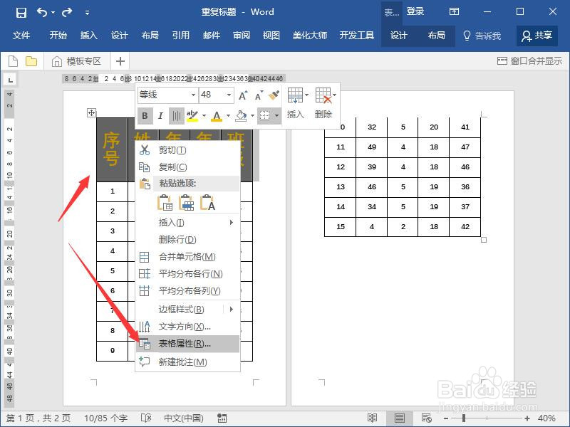Open the 开始 ribbon tab
Viewport: 570px width, 427px height.
coord(57,36)
